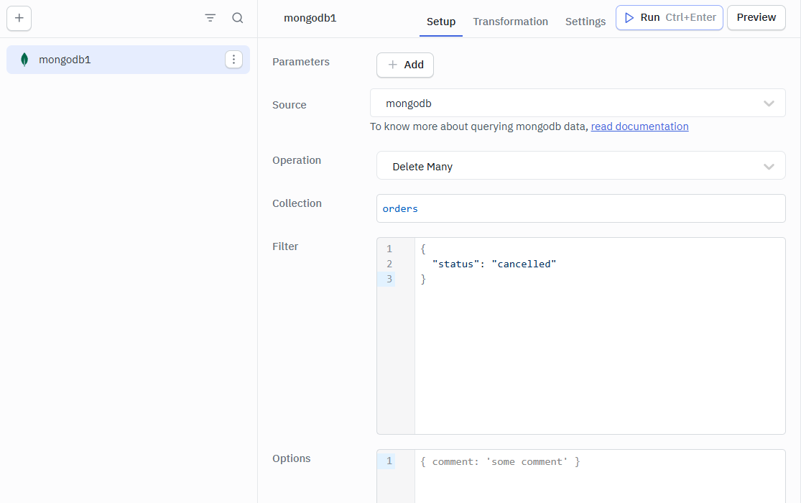
Task: Follow the read documentation link
Action: click(639, 126)
